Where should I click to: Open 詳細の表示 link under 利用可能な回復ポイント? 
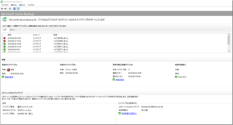120,80
